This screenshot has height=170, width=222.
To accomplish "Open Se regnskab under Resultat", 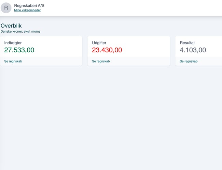I will [x=189, y=62].
